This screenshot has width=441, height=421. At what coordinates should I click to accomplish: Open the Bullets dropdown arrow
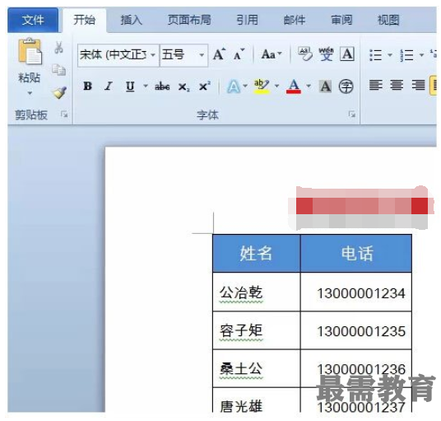coord(390,54)
